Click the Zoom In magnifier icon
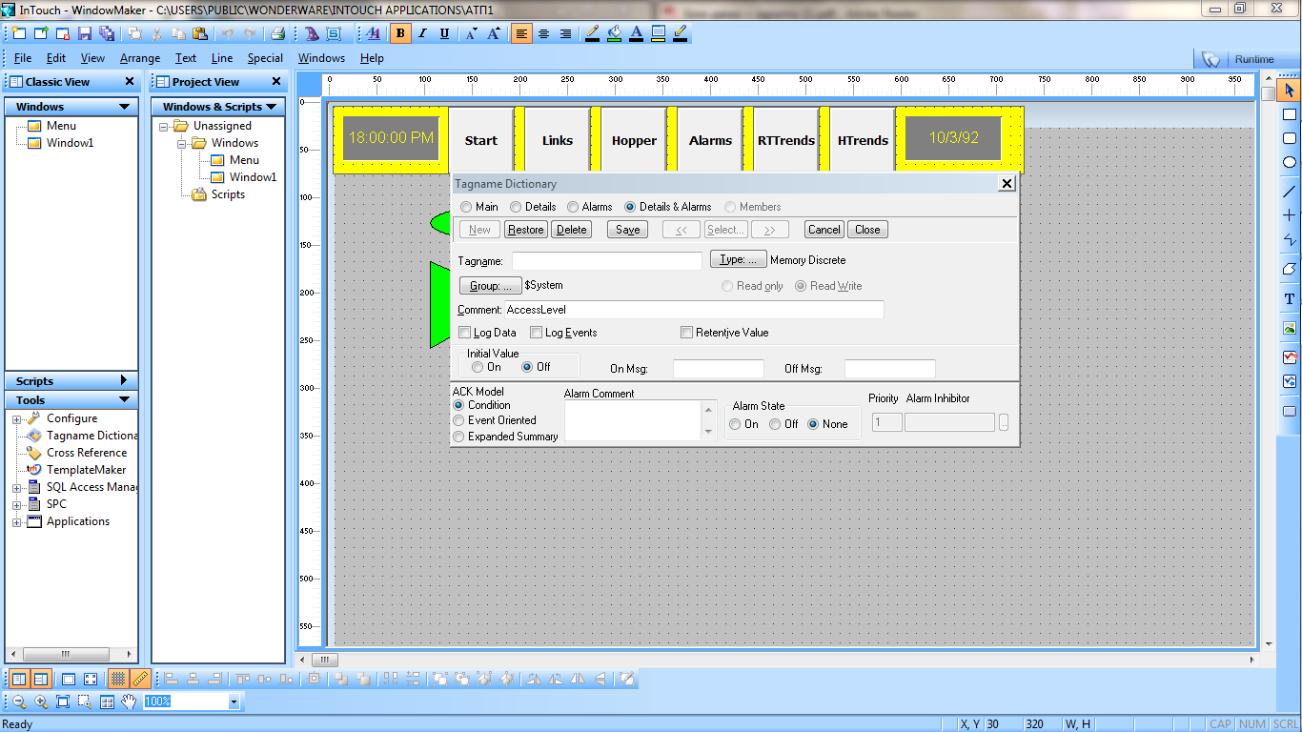 (41, 701)
